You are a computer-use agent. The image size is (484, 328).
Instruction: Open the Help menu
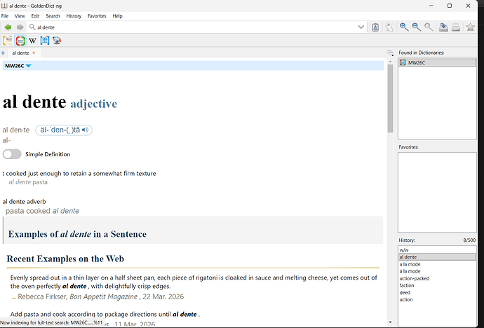[117, 16]
